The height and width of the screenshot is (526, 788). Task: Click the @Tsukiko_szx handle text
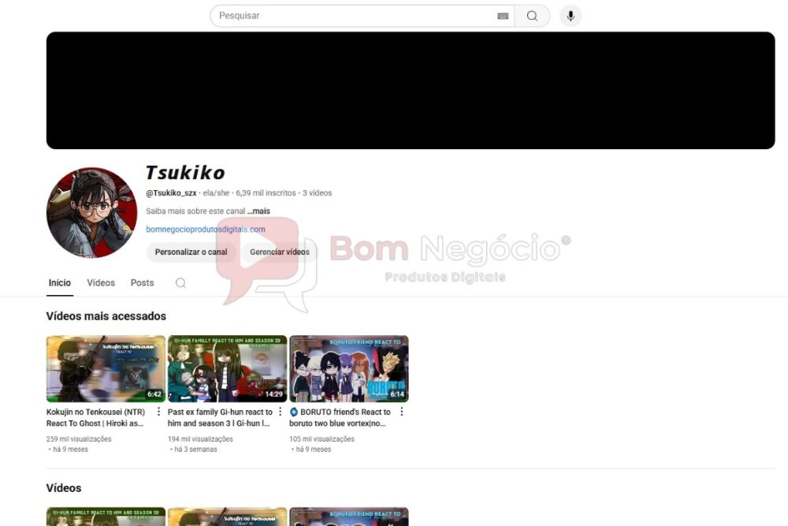click(x=171, y=193)
